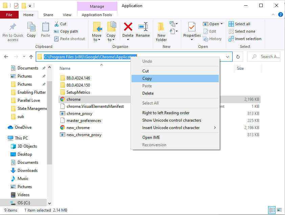Open the address bar history dropdown

tap(228, 57)
